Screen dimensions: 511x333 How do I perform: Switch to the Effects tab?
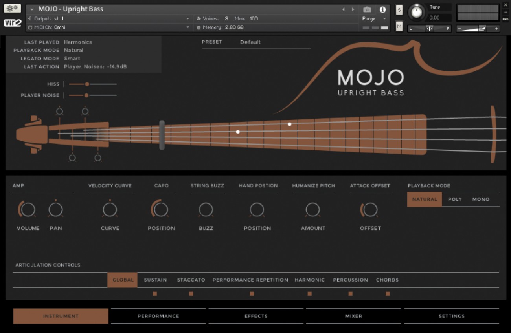[256, 316]
